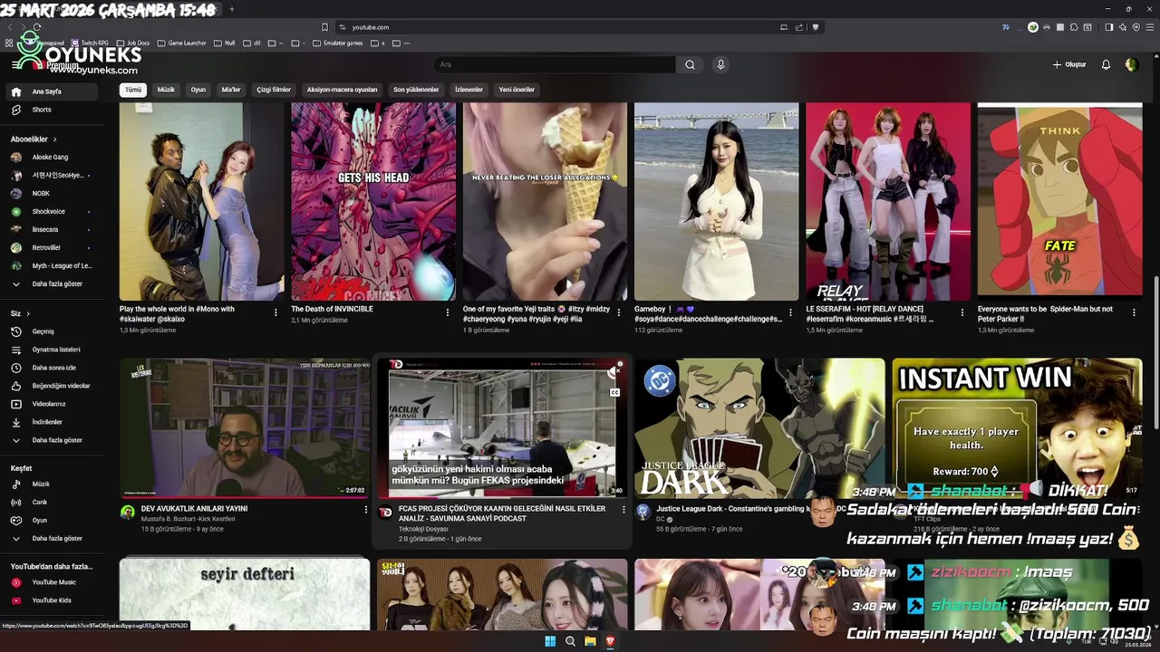Open Justice League Dark video thumbnail
1160x652 pixels.
(x=759, y=428)
